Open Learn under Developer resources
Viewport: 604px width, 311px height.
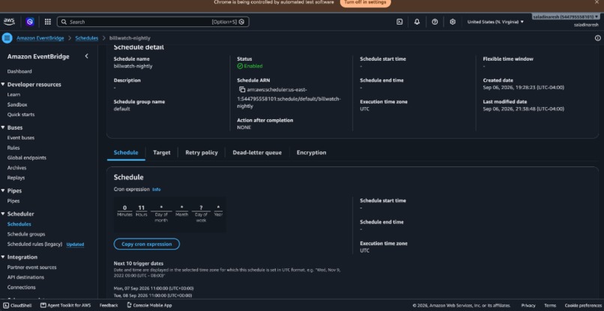click(x=14, y=94)
